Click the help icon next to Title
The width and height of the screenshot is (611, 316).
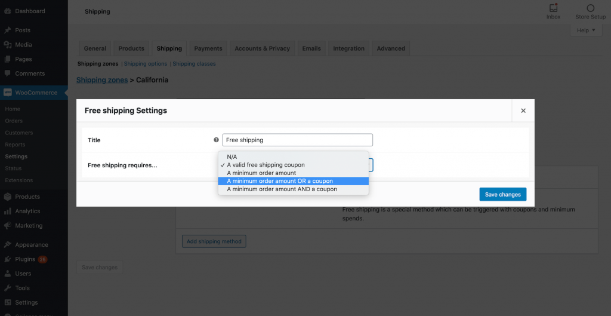pyautogui.click(x=216, y=140)
